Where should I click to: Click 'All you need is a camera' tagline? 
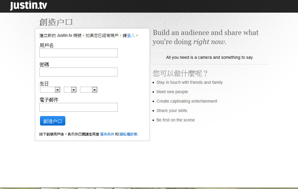coord(210,57)
